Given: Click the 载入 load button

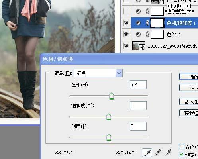Looking at the screenshot, I should point(189,102).
